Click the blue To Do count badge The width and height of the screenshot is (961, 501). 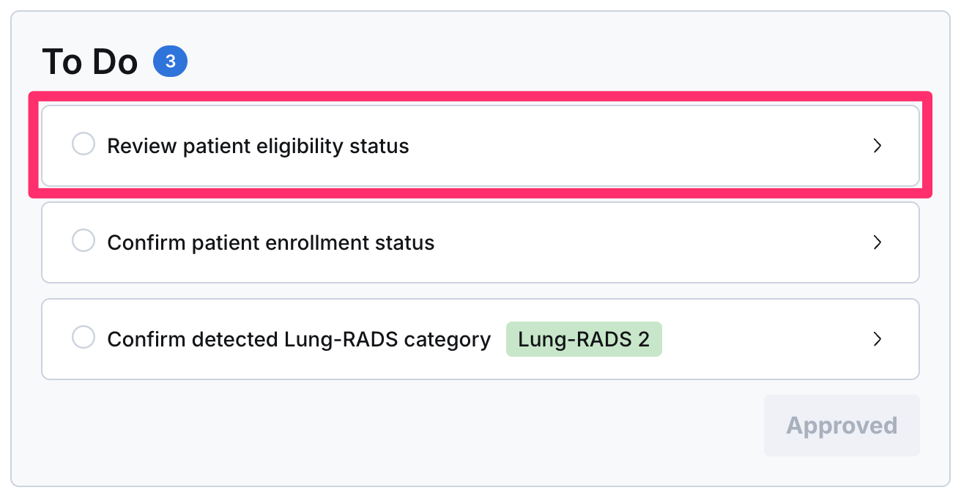tap(170, 62)
